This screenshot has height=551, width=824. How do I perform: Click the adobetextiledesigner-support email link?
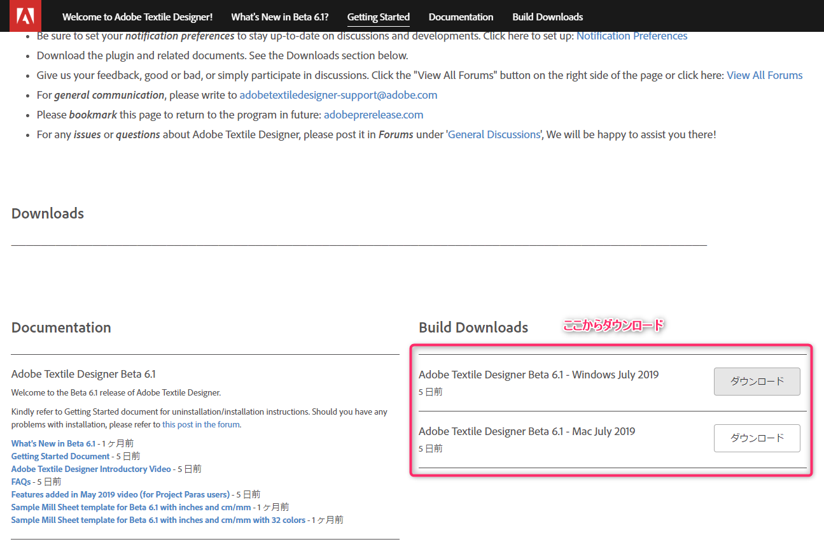point(338,95)
